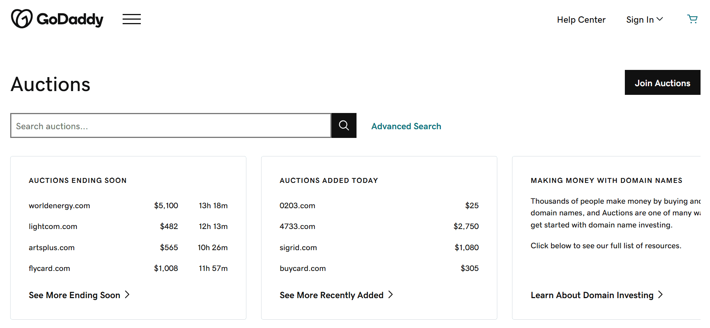Open the shopping cart

click(x=692, y=19)
